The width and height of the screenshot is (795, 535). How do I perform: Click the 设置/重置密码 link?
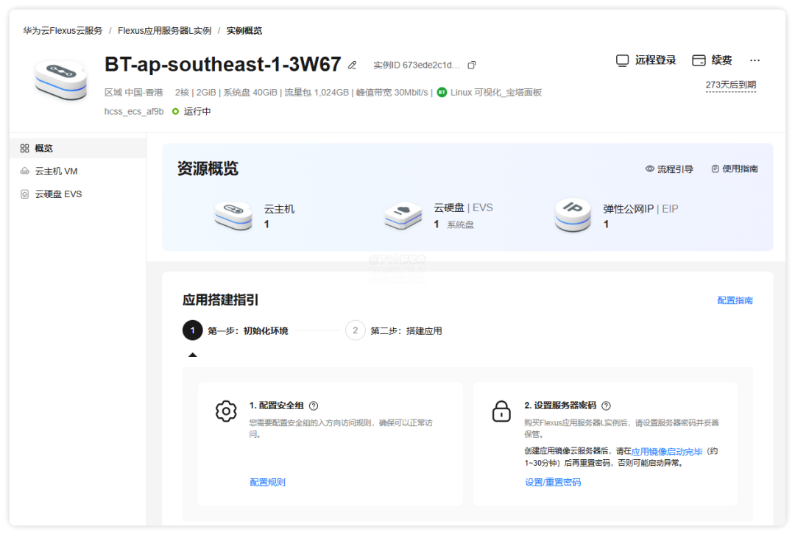pyautogui.click(x=553, y=482)
